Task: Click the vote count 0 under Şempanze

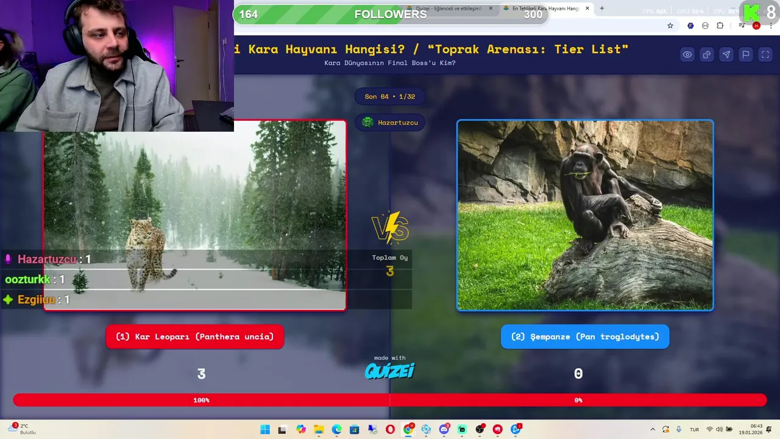Action: tap(578, 374)
